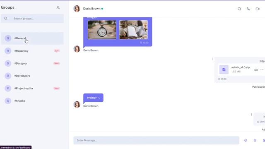This screenshot has height=149, width=265.
Task: Open the open book image thumbnail
Action: [x=133, y=30]
